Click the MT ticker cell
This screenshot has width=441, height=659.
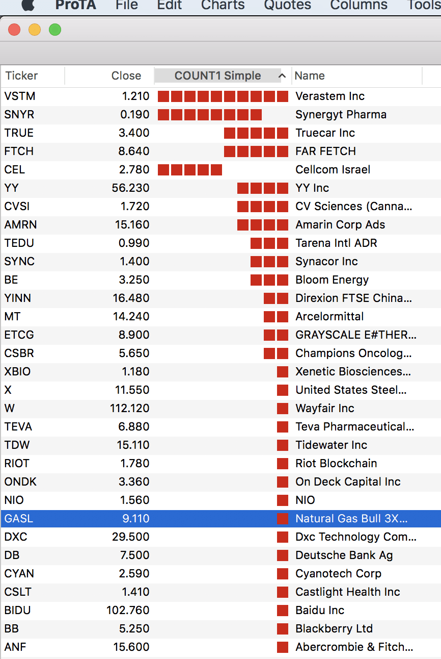tap(12, 316)
